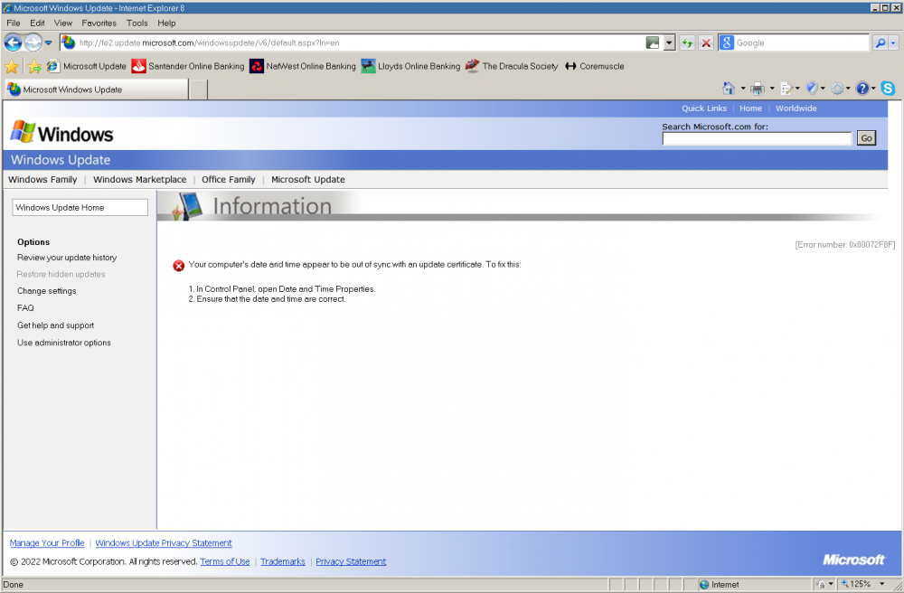The width and height of the screenshot is (904, 593).
Task: Open the Tools menu in menu bar
Action: [x=137, y=23]
